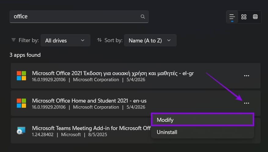Open the Name (A to Z) sort dropdown
The width and height of the screenshot is (268, 152).
[x=150, y=41]
